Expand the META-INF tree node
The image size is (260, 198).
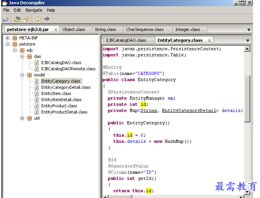pyautogui.click(x=7, y=38)
